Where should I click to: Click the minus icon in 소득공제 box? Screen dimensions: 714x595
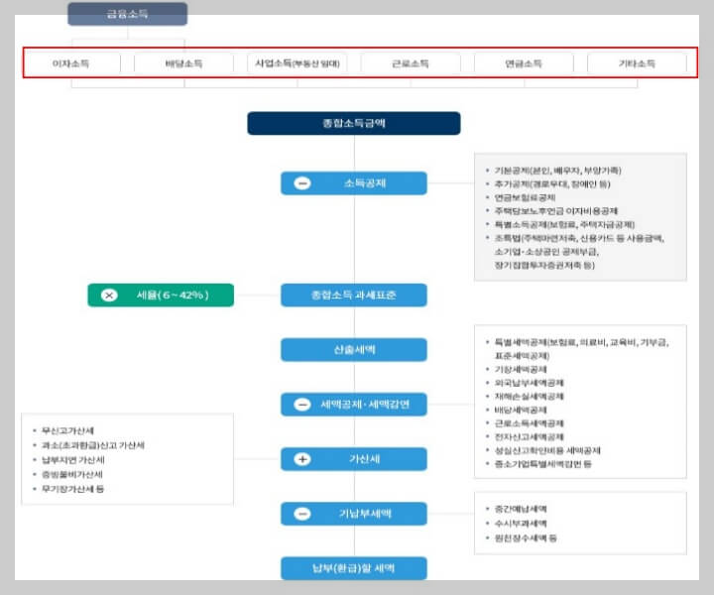(x=302, y=183)
